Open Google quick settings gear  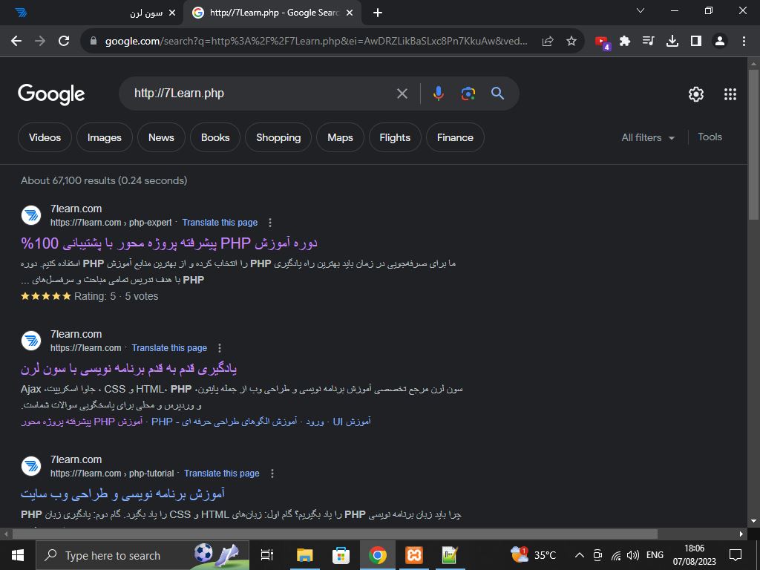pos(696,94)
